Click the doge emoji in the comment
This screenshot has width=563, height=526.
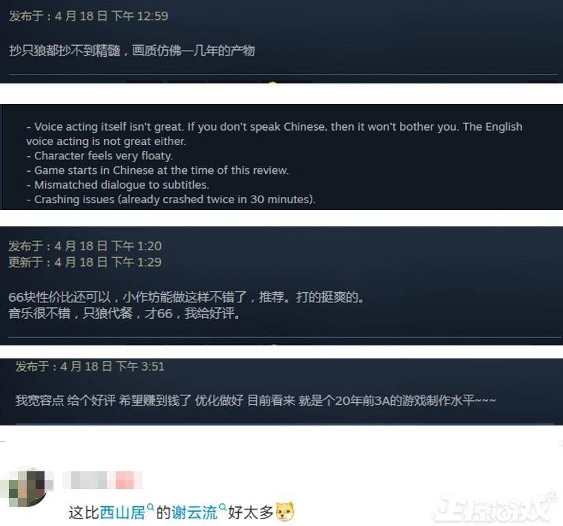(x=285, y=512)
